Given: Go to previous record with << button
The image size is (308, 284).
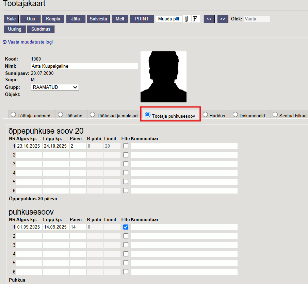Looking at the screenshot, I should [209, 19].
